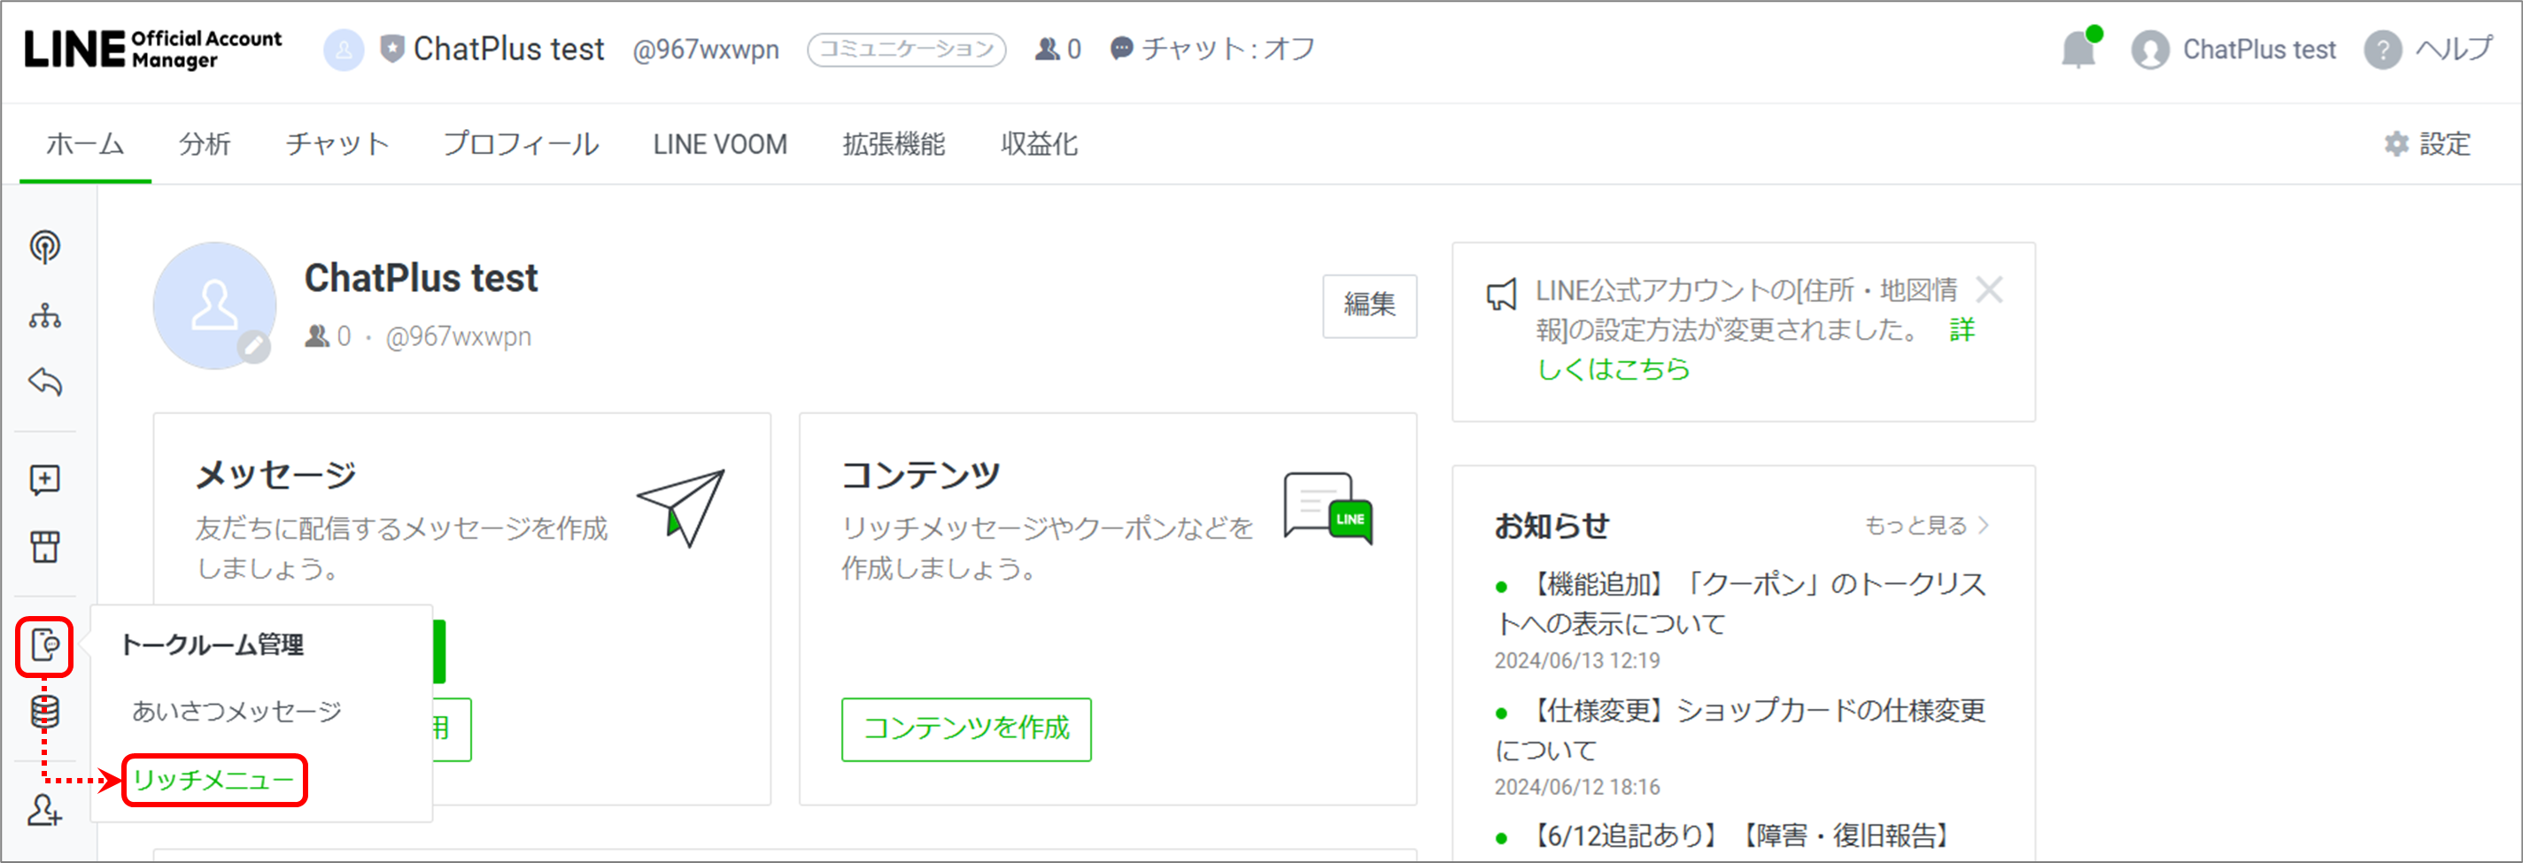Click the friends count in header
Screen dimensions: 2523x863
tap(1057, 49)
